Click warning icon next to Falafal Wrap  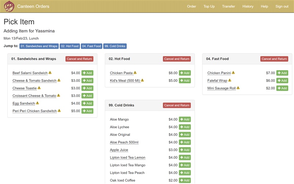[x=230, y=80]
